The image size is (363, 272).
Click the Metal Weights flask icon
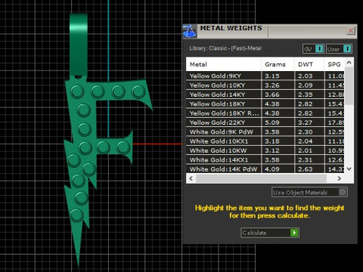pyautogui.click(x=191, y=32)
